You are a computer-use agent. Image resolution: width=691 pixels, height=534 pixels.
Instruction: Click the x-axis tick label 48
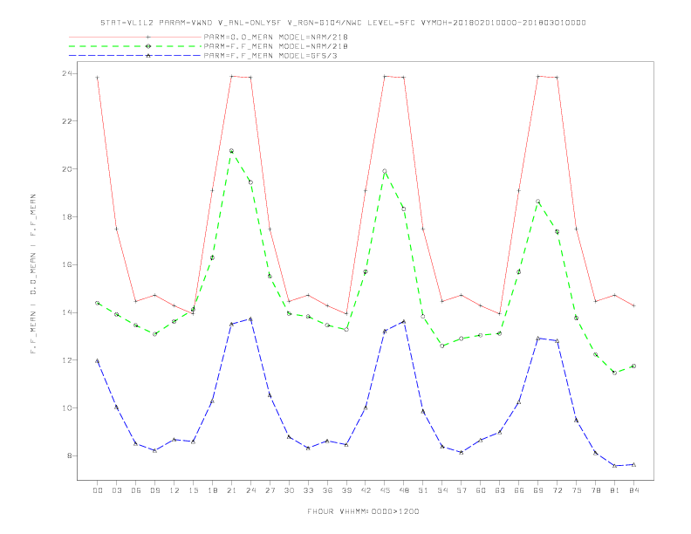pyautogui.click(x=404, y=490)
